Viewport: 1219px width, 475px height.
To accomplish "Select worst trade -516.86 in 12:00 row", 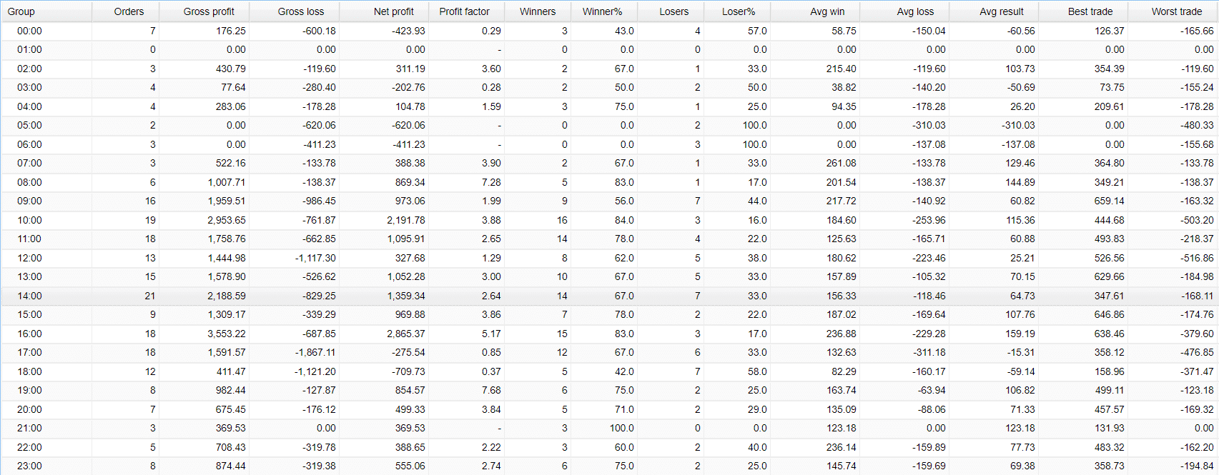I will pos(1198,258).
